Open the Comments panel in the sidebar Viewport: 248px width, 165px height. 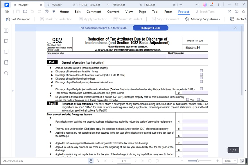tap(6, 52)
